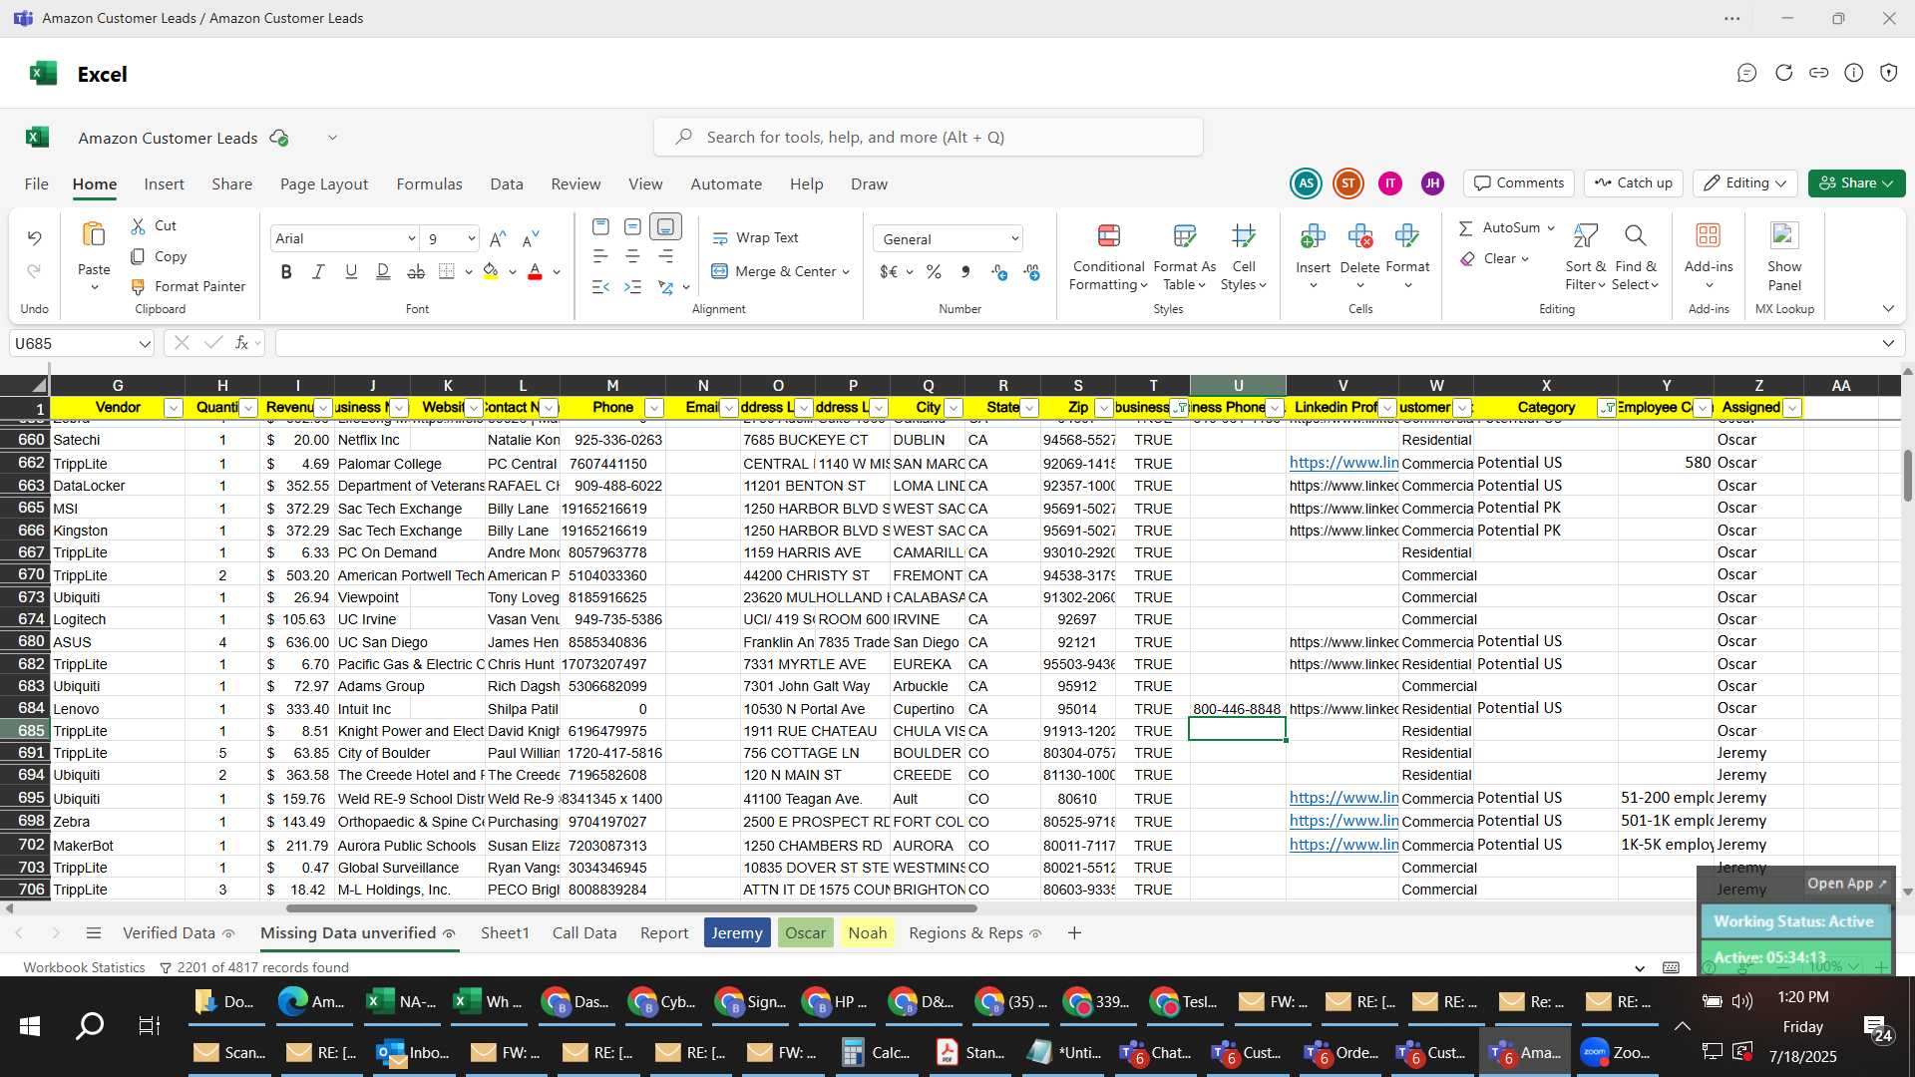Open the font name dropdown Arial

[x=411, y=238]
